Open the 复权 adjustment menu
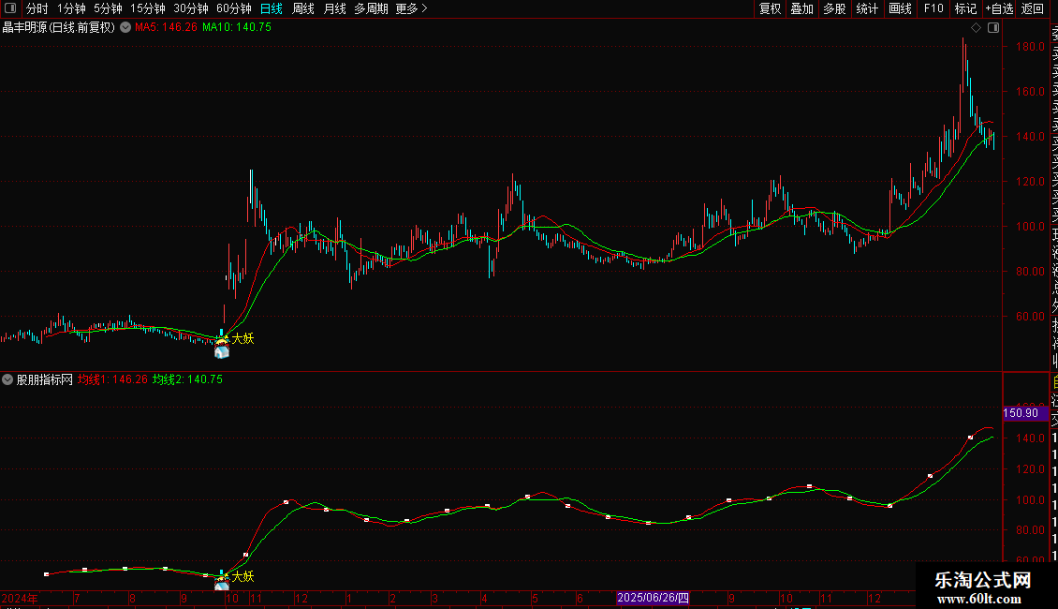 (x=770, y=8)
